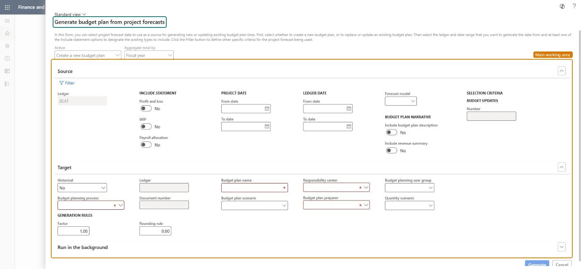The width and height of the screenshot is (582, 269).
Task: Collapse the Target section
Action: point(562,167)
